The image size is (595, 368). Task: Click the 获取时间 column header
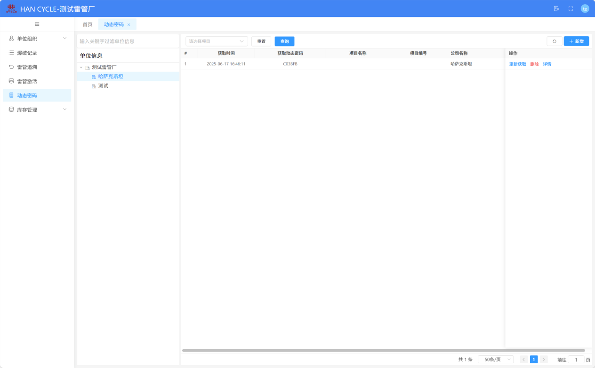tap(226, 53)
